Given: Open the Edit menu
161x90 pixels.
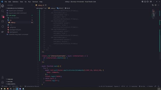Looking at the screenshot, I should pyautogui.click(x=10, y=2).
